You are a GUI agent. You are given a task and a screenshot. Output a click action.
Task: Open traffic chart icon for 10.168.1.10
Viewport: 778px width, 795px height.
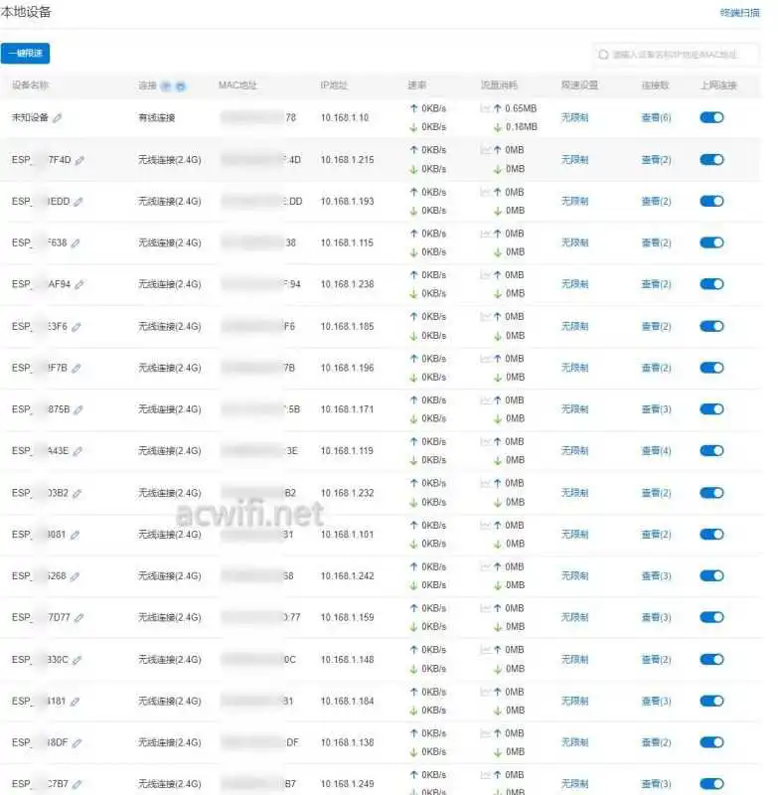coord(485,107)
